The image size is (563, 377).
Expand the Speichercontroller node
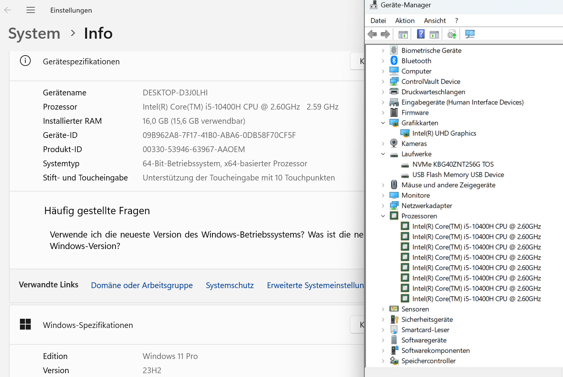383,361
